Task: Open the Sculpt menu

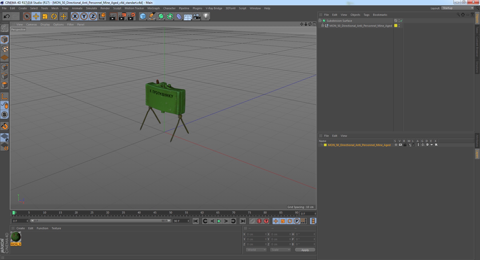Action: tap(117, 8)
